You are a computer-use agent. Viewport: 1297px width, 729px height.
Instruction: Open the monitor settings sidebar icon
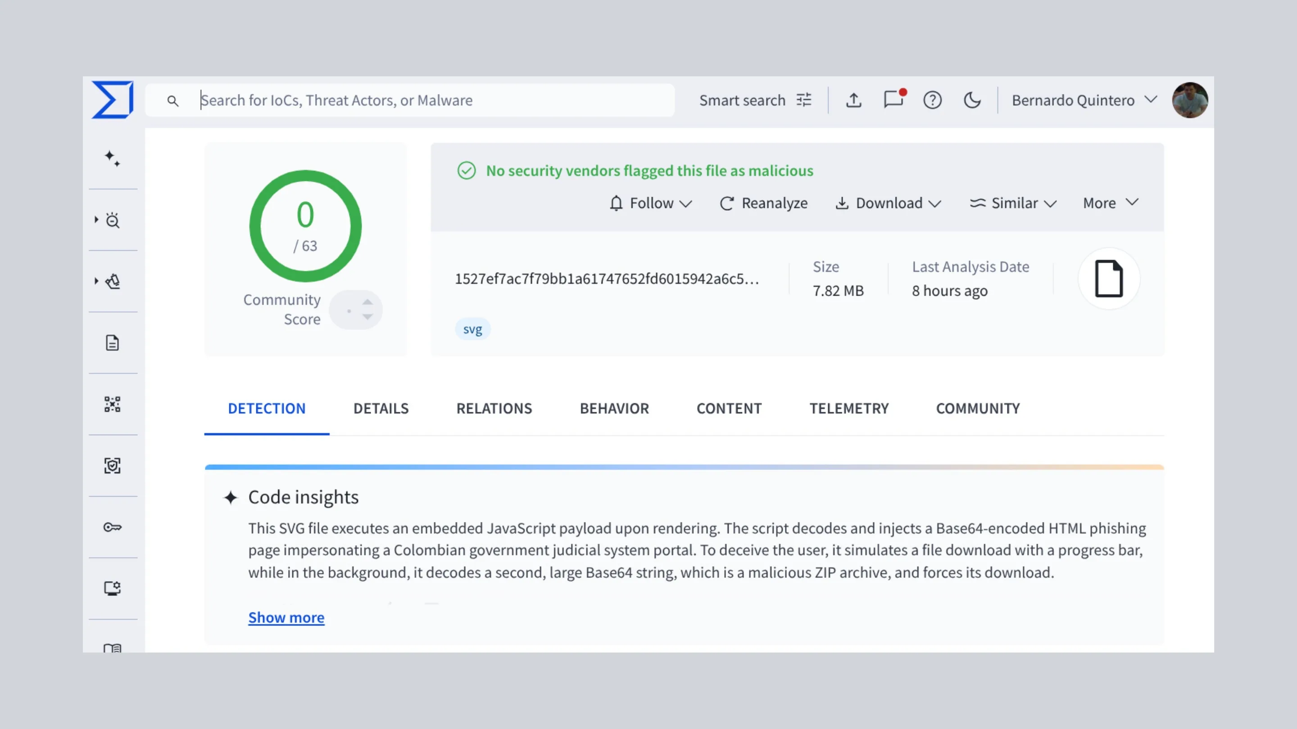112,588
